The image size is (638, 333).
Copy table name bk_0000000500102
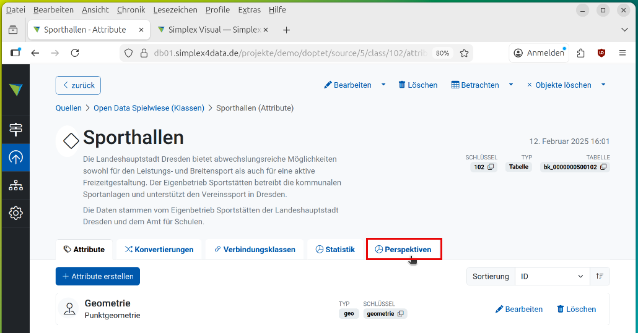pos(603,167)
